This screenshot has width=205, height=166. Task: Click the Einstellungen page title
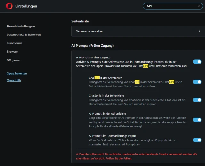(26, 6)
